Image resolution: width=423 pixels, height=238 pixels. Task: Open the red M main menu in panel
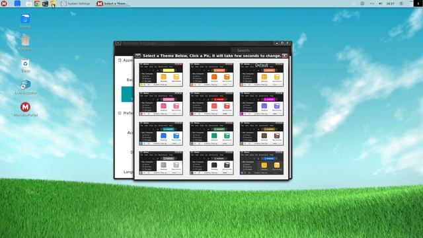point(4,3)
